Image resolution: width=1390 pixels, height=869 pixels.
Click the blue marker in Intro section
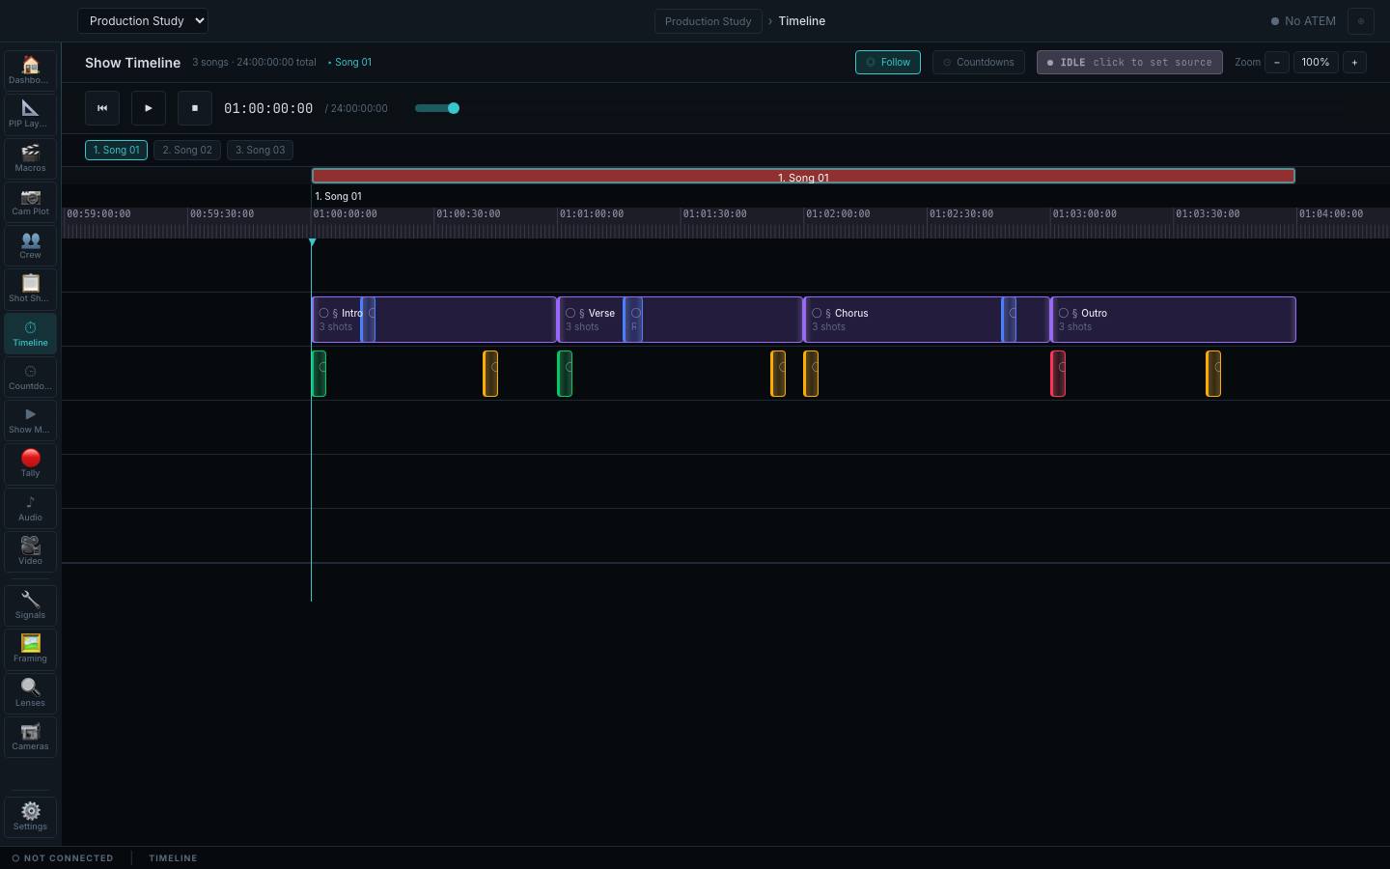coord(368,320)
